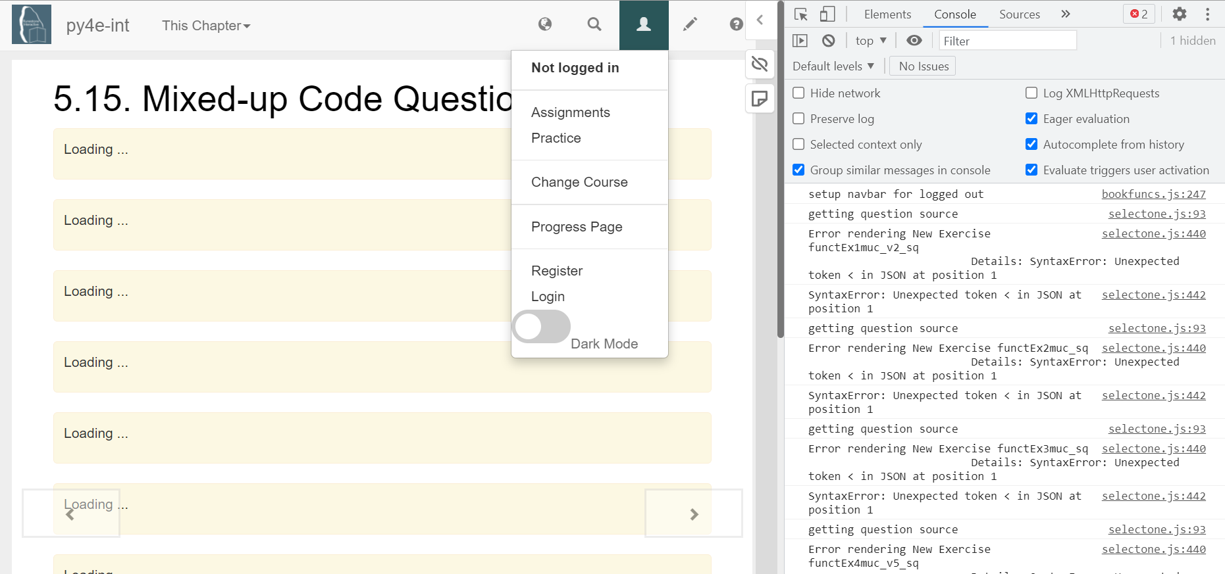Viewport: 1225px width, 574px height.
Task: Toggle the Dark Mode switch
Action: (542, 327)
